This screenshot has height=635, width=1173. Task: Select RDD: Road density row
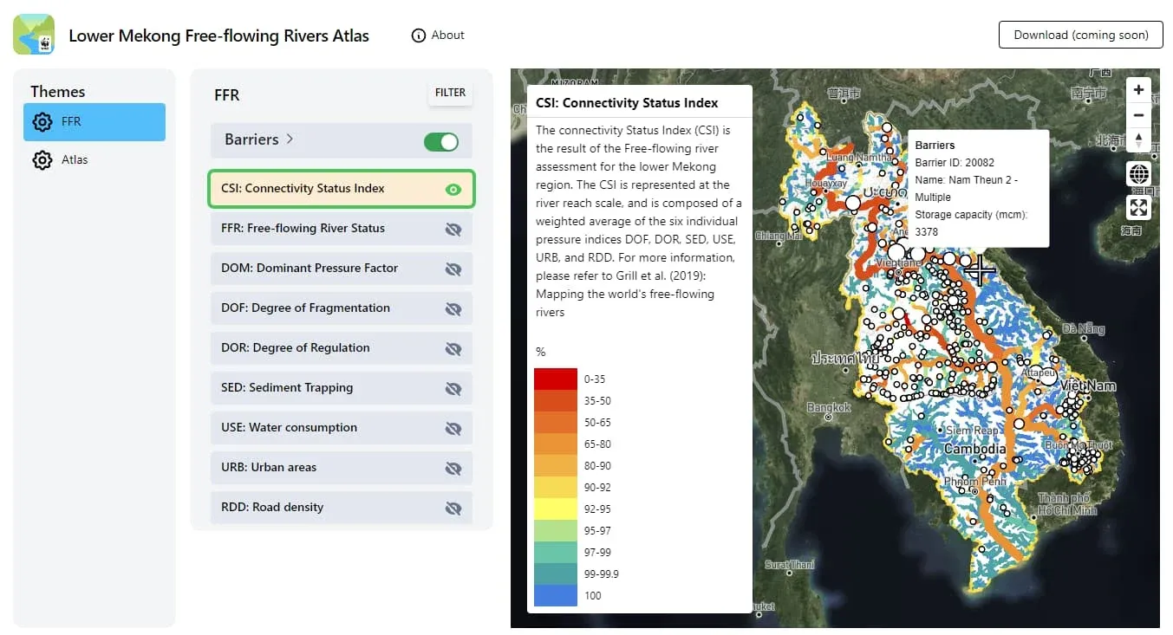(x=342, y=508)
